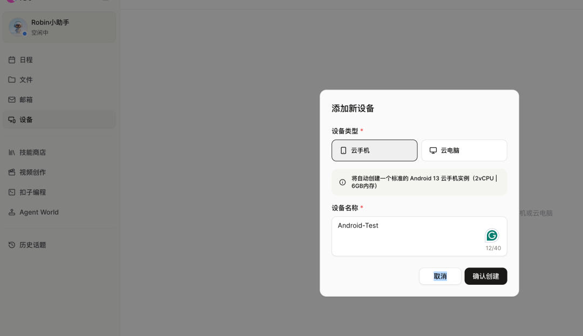Image resolution: width=583 pixels, height=336 pixels.
Task: Click the Grammarly icon in the name field
Action: [492, 236]
